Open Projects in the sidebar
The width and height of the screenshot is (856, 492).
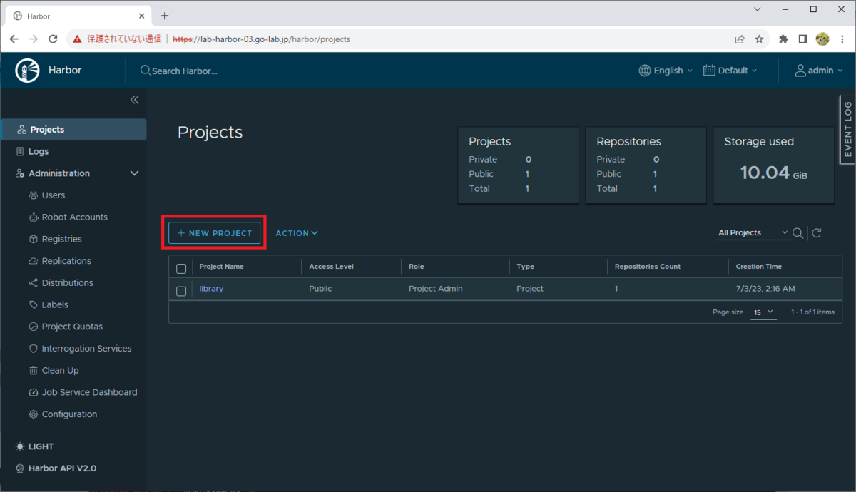point(73,130)
